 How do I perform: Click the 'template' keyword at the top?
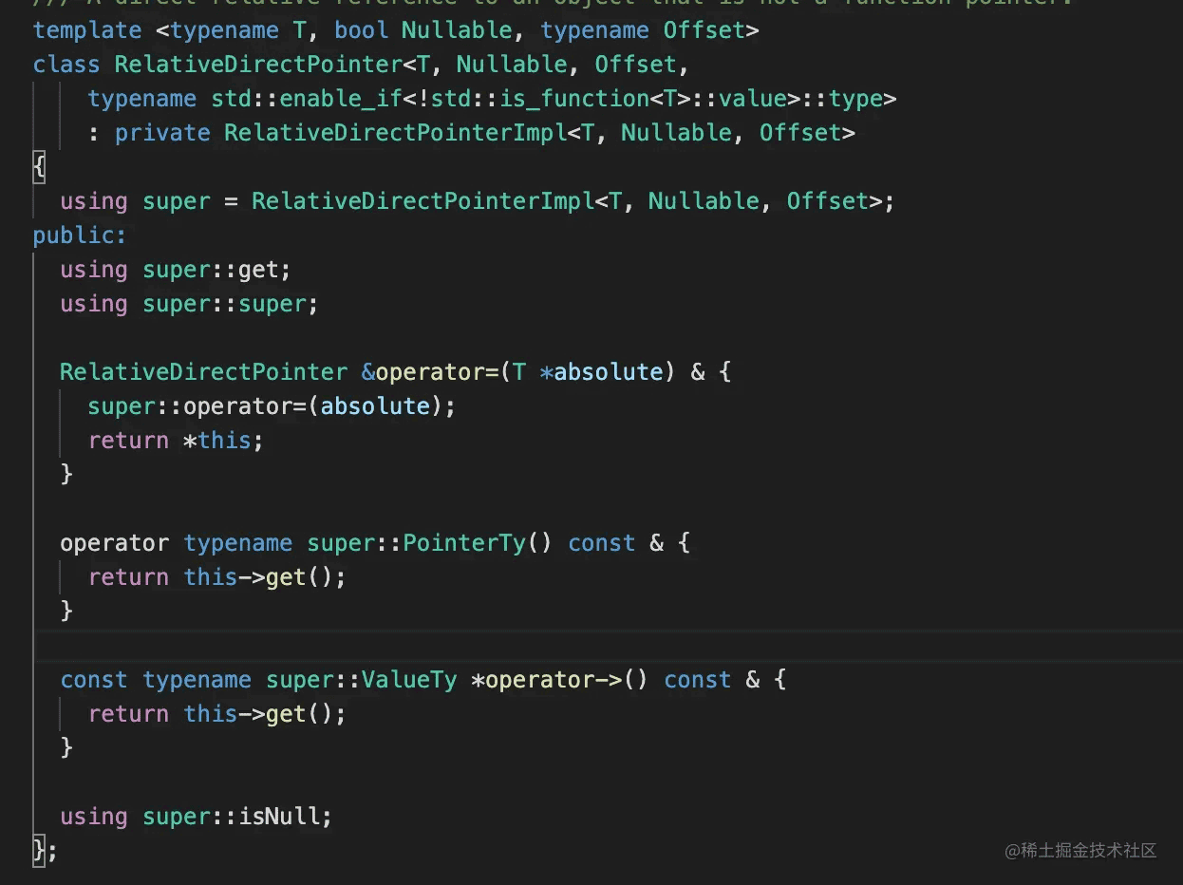(86, 30)
